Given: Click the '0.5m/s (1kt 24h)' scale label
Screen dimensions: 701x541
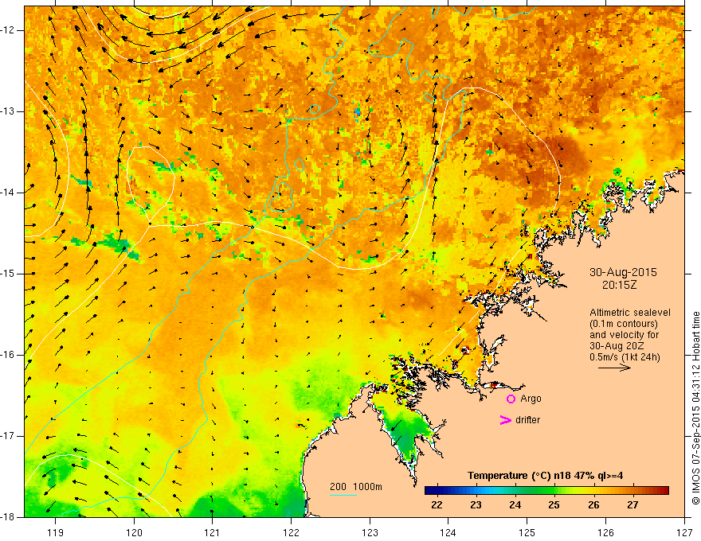Looking at the screenshot, I should pyautogui.click(x=625, y=356).
